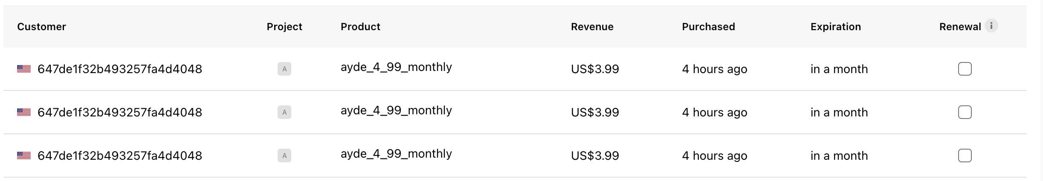Click the Renewal column info icon
Image resolution: width=1043 pixels, height=181 pixels.
coord(991,26)
